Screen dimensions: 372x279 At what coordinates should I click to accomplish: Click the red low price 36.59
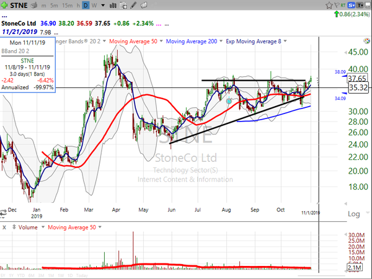84,24
